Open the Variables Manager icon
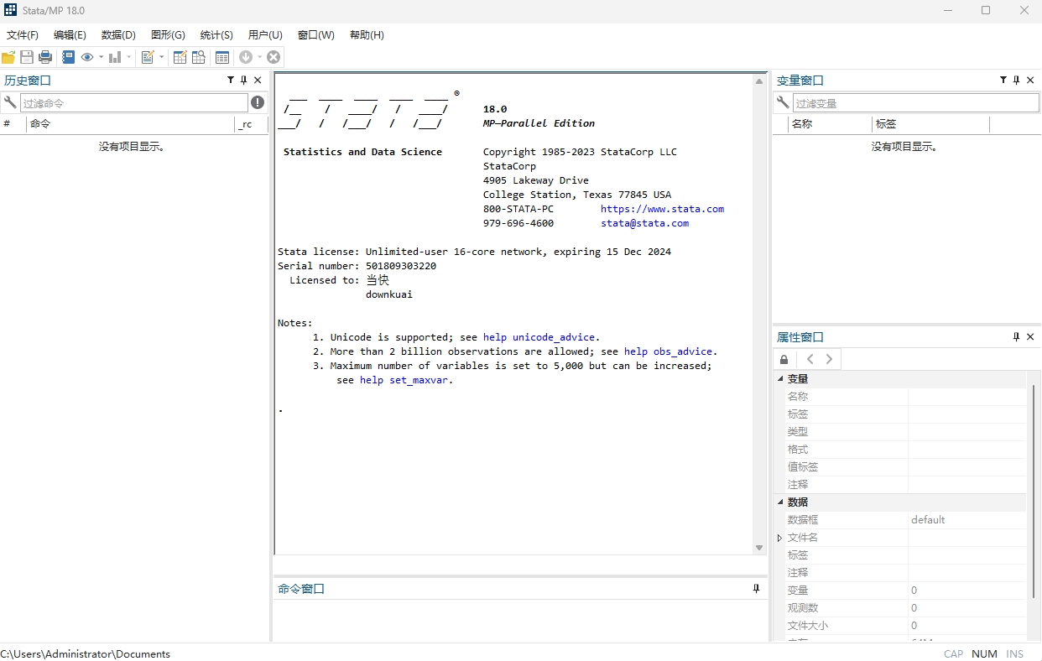This screenshot has height=661, width=1042. tap(222, 57)
